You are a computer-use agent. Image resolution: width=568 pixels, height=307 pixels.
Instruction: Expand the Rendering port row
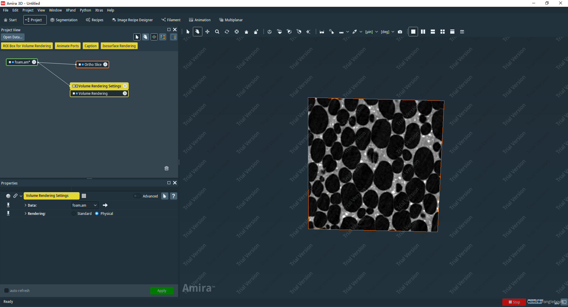(x=25, y=213)
